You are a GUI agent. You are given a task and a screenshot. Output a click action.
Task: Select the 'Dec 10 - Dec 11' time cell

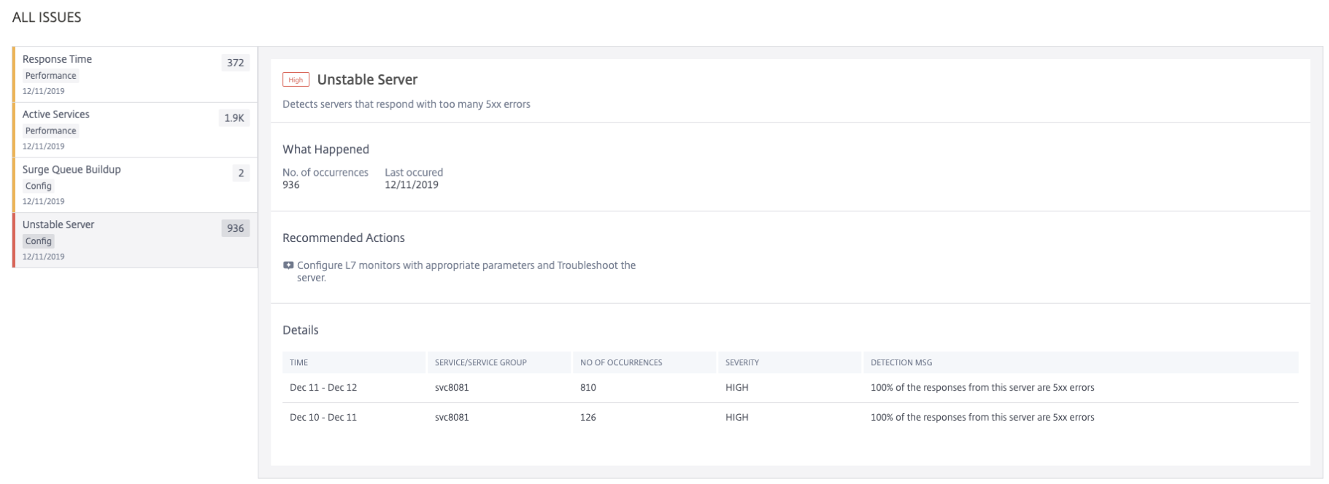click(x=323, y=418)
